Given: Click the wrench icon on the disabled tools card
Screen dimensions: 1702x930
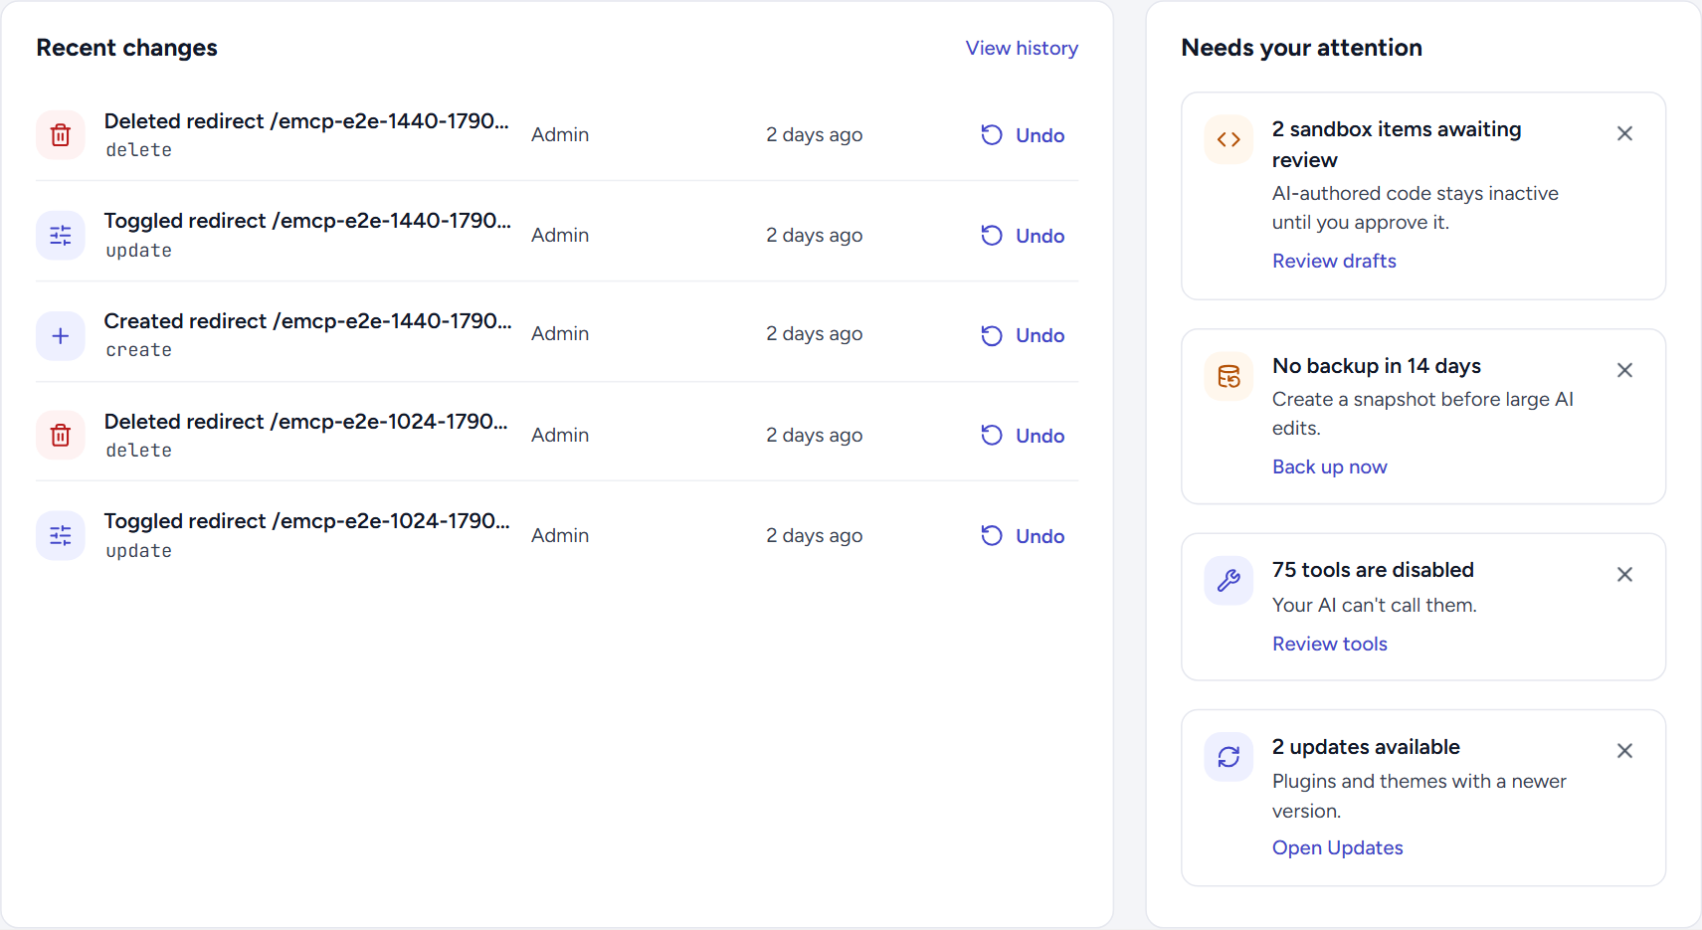Looking at the screenshot, I should 1229,580.
